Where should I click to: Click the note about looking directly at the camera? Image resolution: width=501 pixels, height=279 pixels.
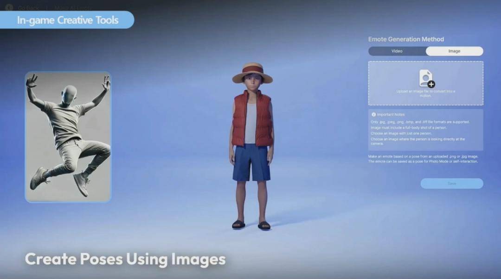pos(418,141)
